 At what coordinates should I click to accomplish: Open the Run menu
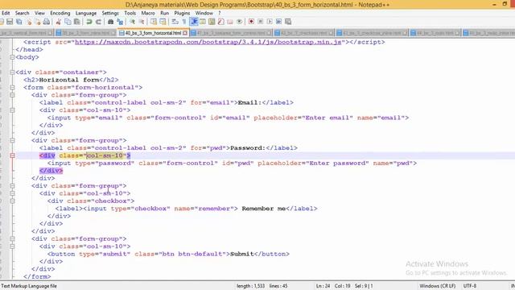164,13
